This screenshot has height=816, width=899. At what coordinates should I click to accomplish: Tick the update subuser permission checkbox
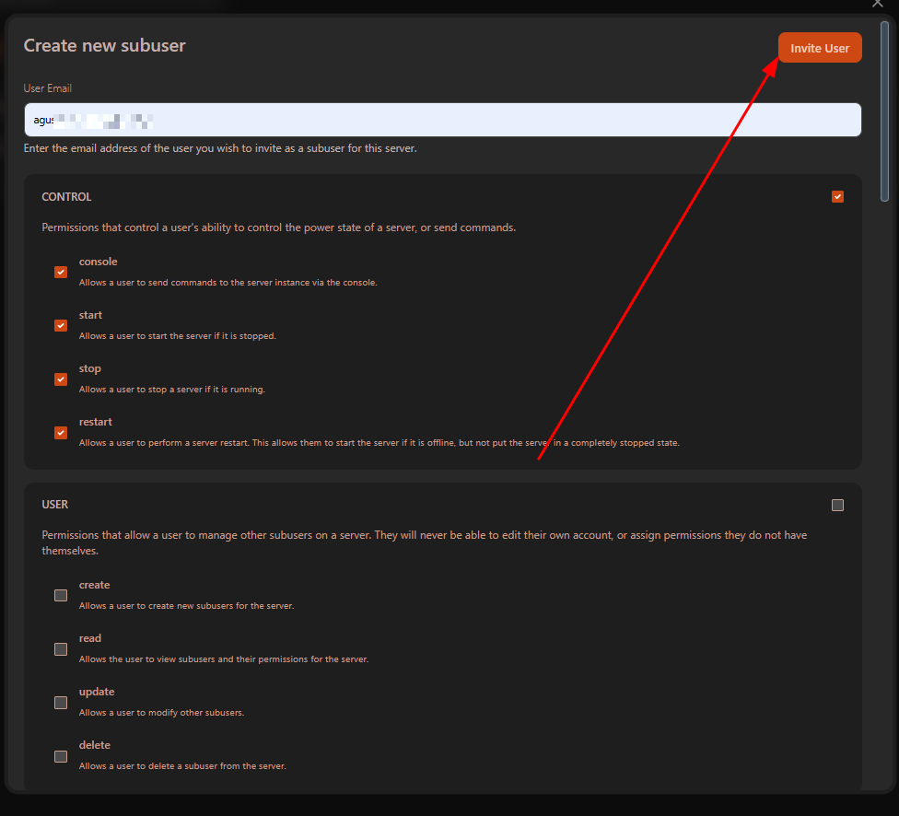(x=61, y=702)
